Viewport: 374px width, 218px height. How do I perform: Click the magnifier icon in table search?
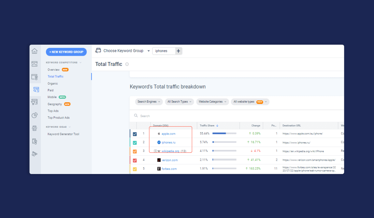point(136,116)
